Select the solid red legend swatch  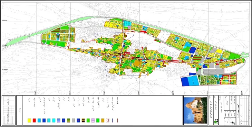(34, 120)
